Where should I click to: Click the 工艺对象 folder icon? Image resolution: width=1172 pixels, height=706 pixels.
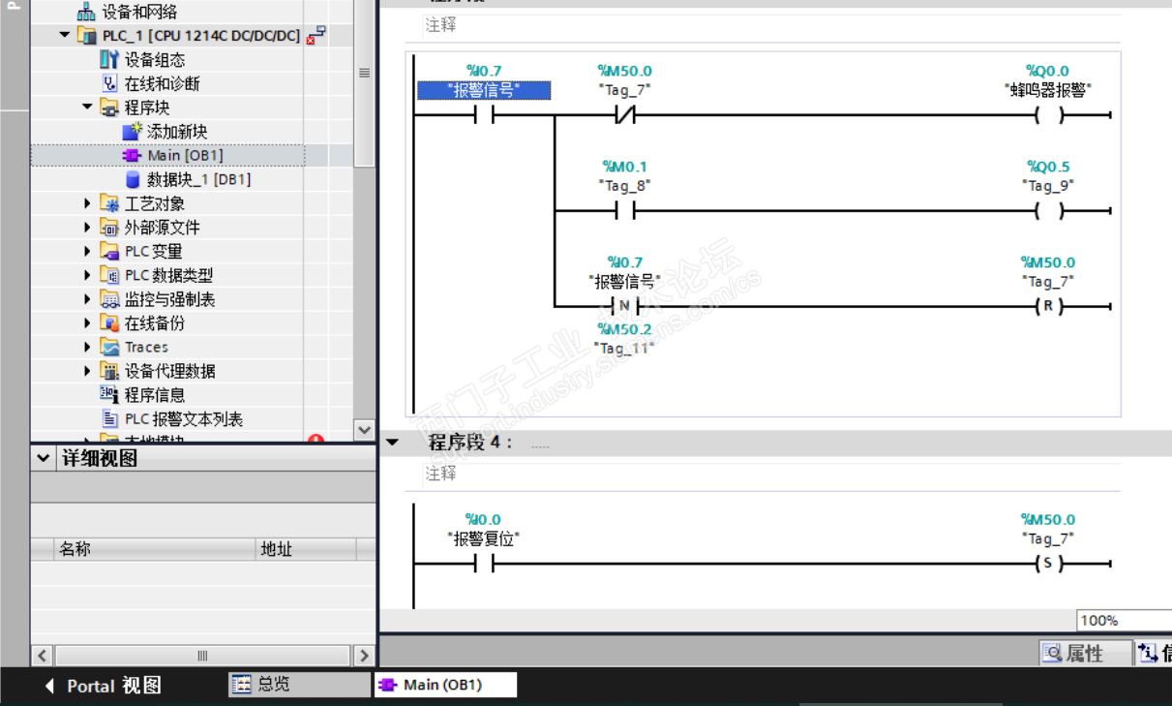tap(110, 203)
